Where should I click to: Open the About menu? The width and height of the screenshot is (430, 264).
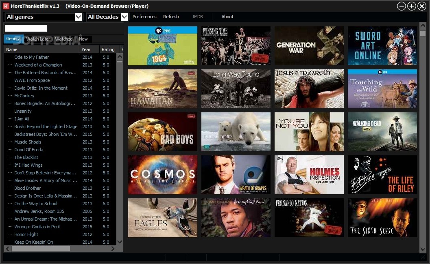pyautogui.click(x=227, y=17)
